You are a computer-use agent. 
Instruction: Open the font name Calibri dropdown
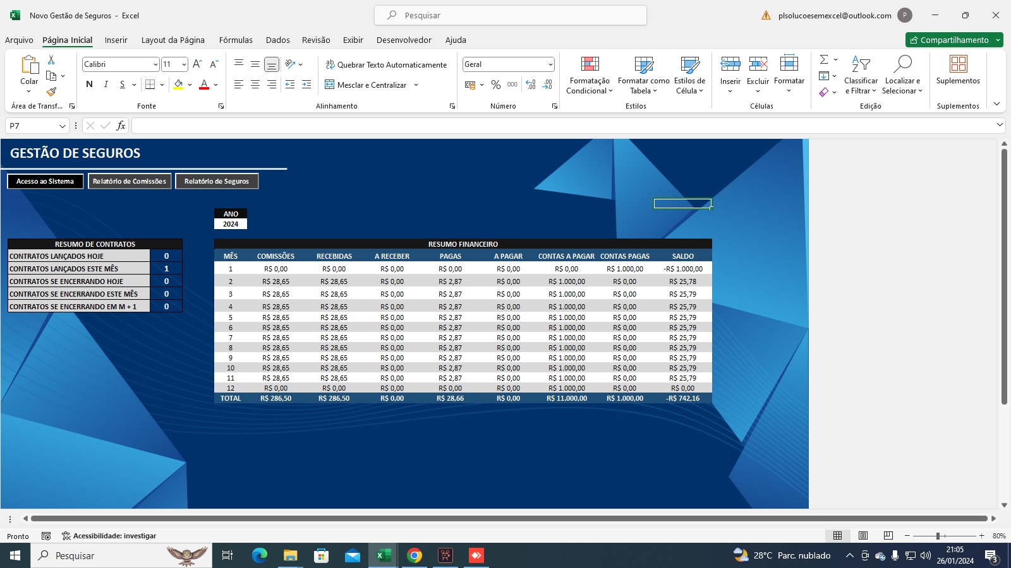(x=155, y=64)
